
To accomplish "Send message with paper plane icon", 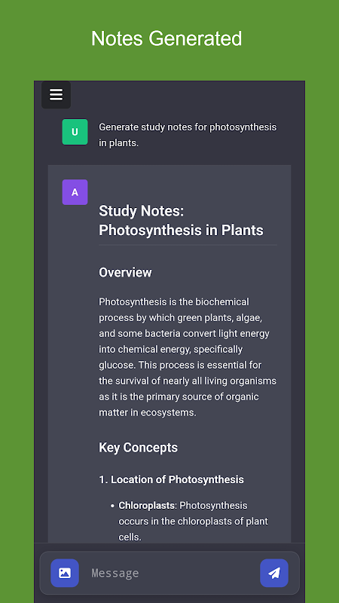I will click(274, 573).
